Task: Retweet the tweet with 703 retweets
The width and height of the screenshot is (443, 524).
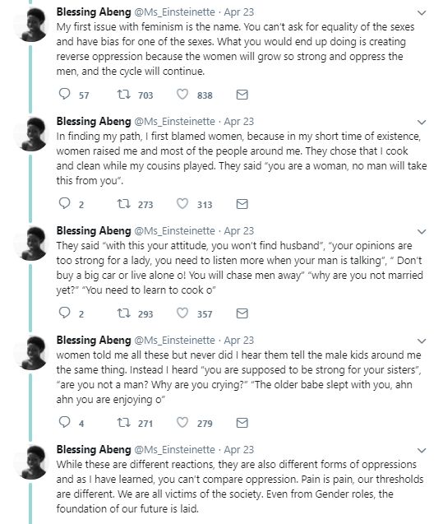Action: tap(123, 95)
